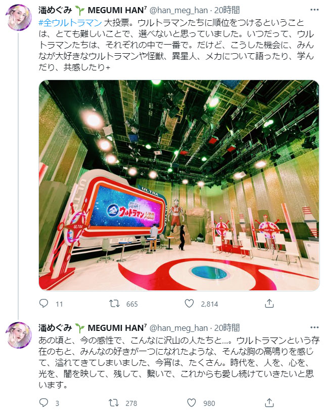The width and height of the screenshot is (328, 413).
Task: Like the first tweet with 2,814 likes
Action: point(190,304)
